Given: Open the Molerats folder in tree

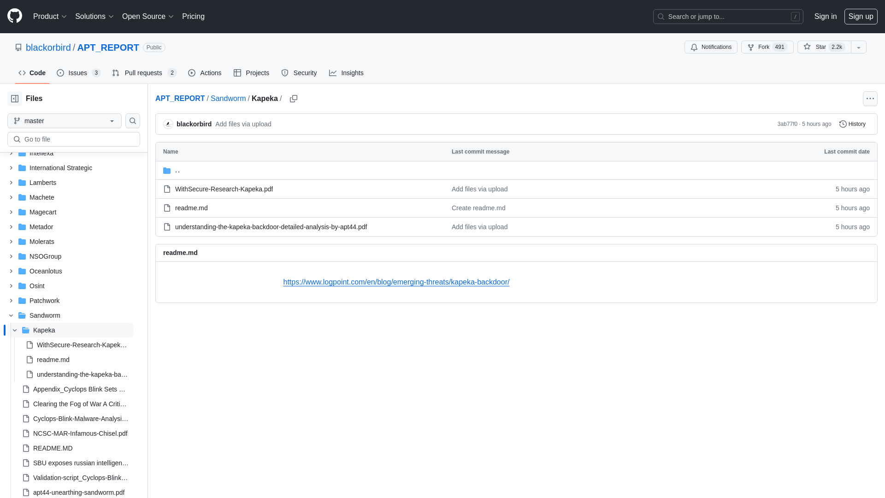Looking at the screenshot, I should [x=42, y=242].
